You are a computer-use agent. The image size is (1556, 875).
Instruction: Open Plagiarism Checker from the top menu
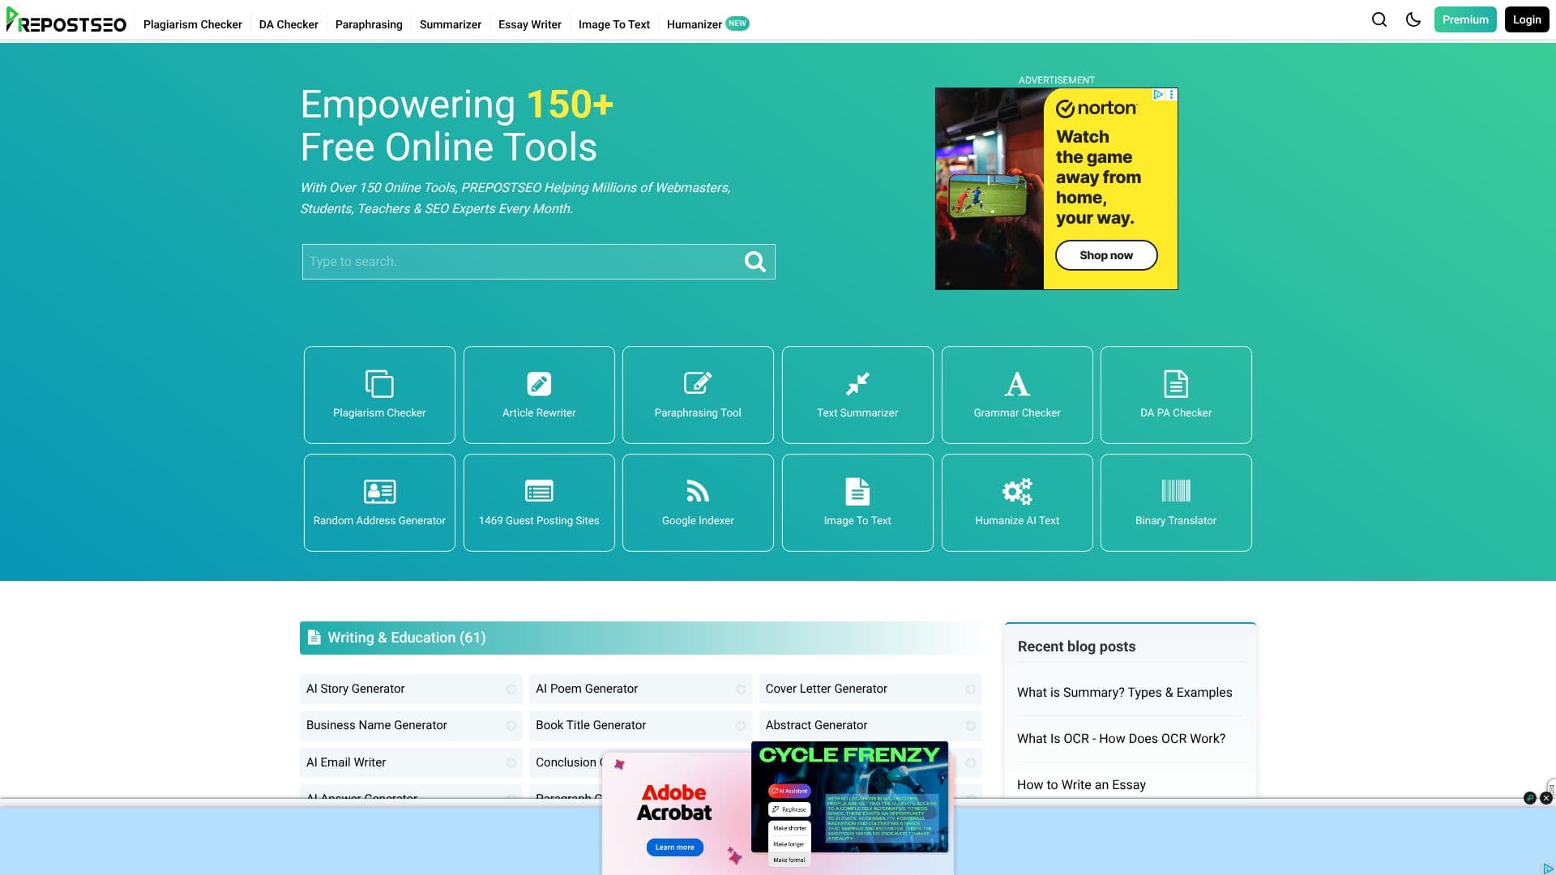pyautogui.click(x=192, y=24)
